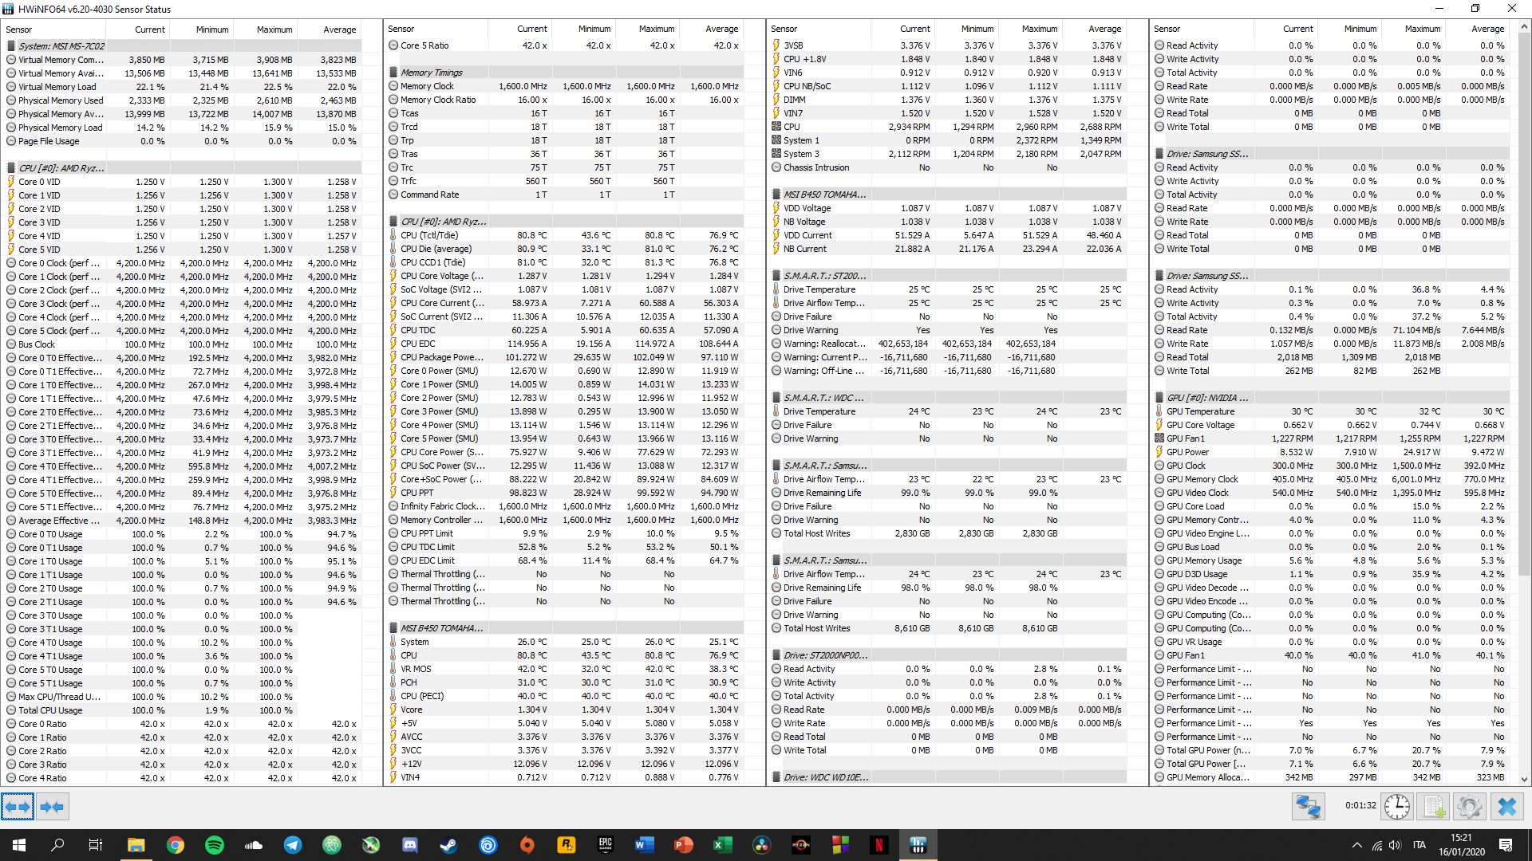
Task: Click the Average header in the fourth panel
Action: pos(1476,29)
